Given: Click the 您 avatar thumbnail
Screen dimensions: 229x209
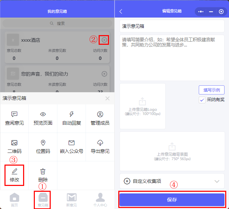Looking at the screenshot, I should coord(13,73).
